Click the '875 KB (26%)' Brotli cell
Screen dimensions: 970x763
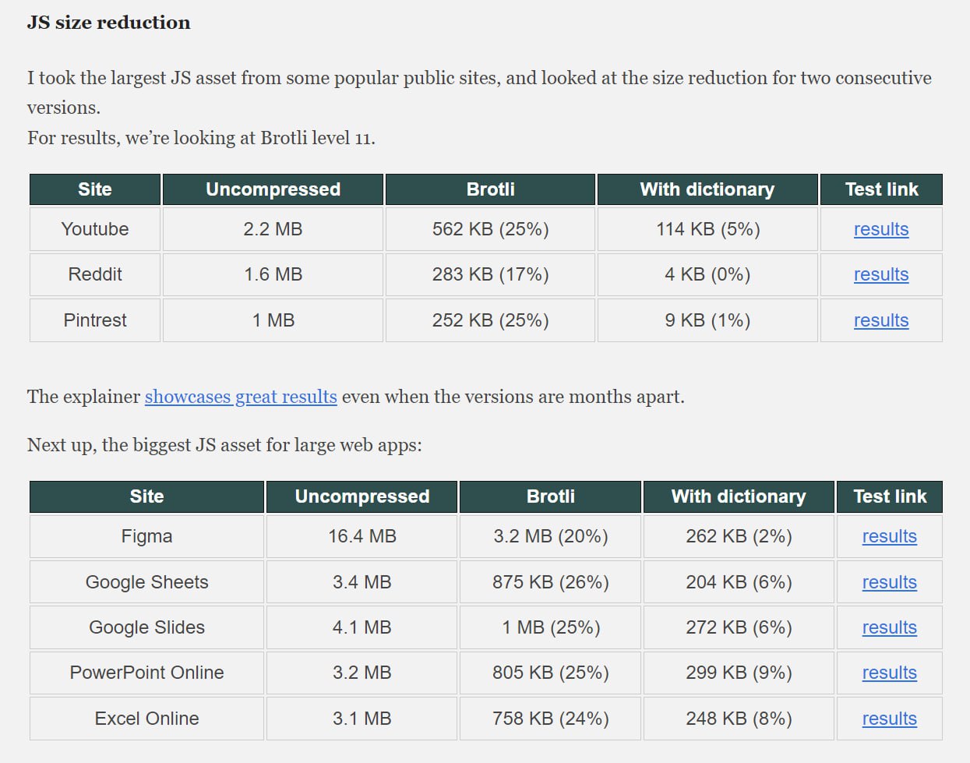[551, 582]
